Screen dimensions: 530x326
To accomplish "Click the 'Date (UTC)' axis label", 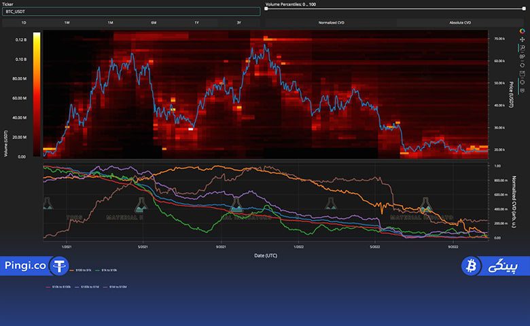I will tap(266, 255).
